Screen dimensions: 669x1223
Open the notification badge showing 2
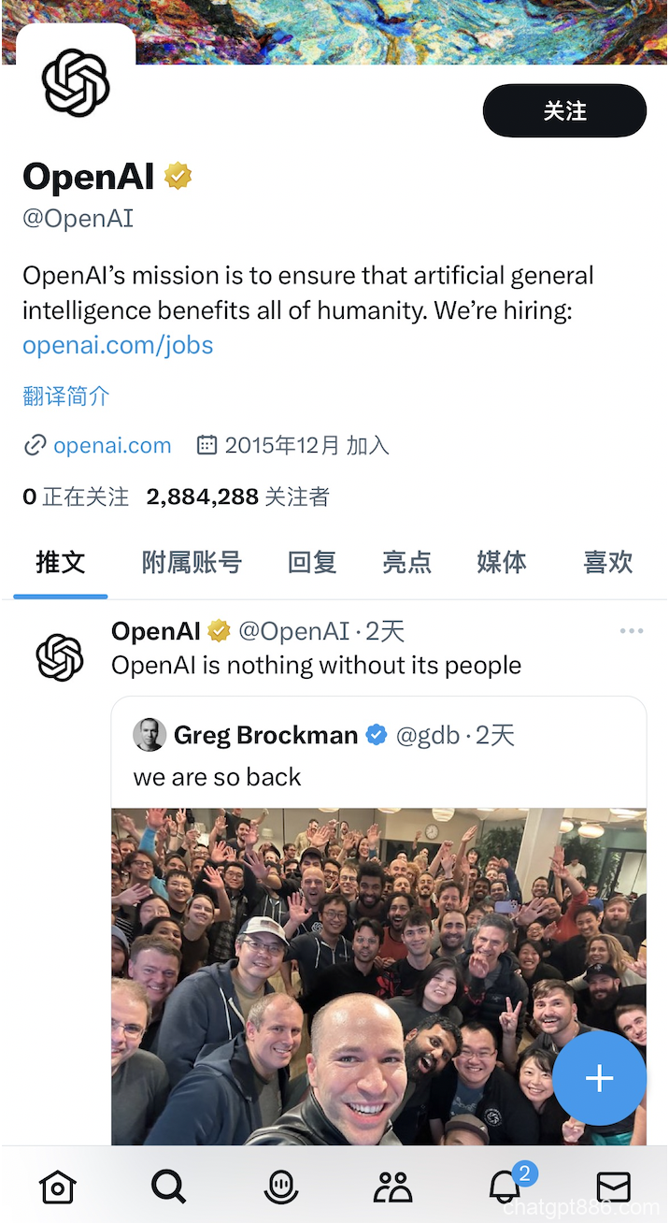[x=524, y=1173]
